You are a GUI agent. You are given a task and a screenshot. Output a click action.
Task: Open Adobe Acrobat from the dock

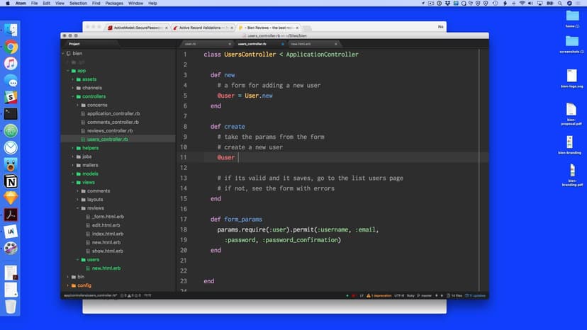pos(11,215)
